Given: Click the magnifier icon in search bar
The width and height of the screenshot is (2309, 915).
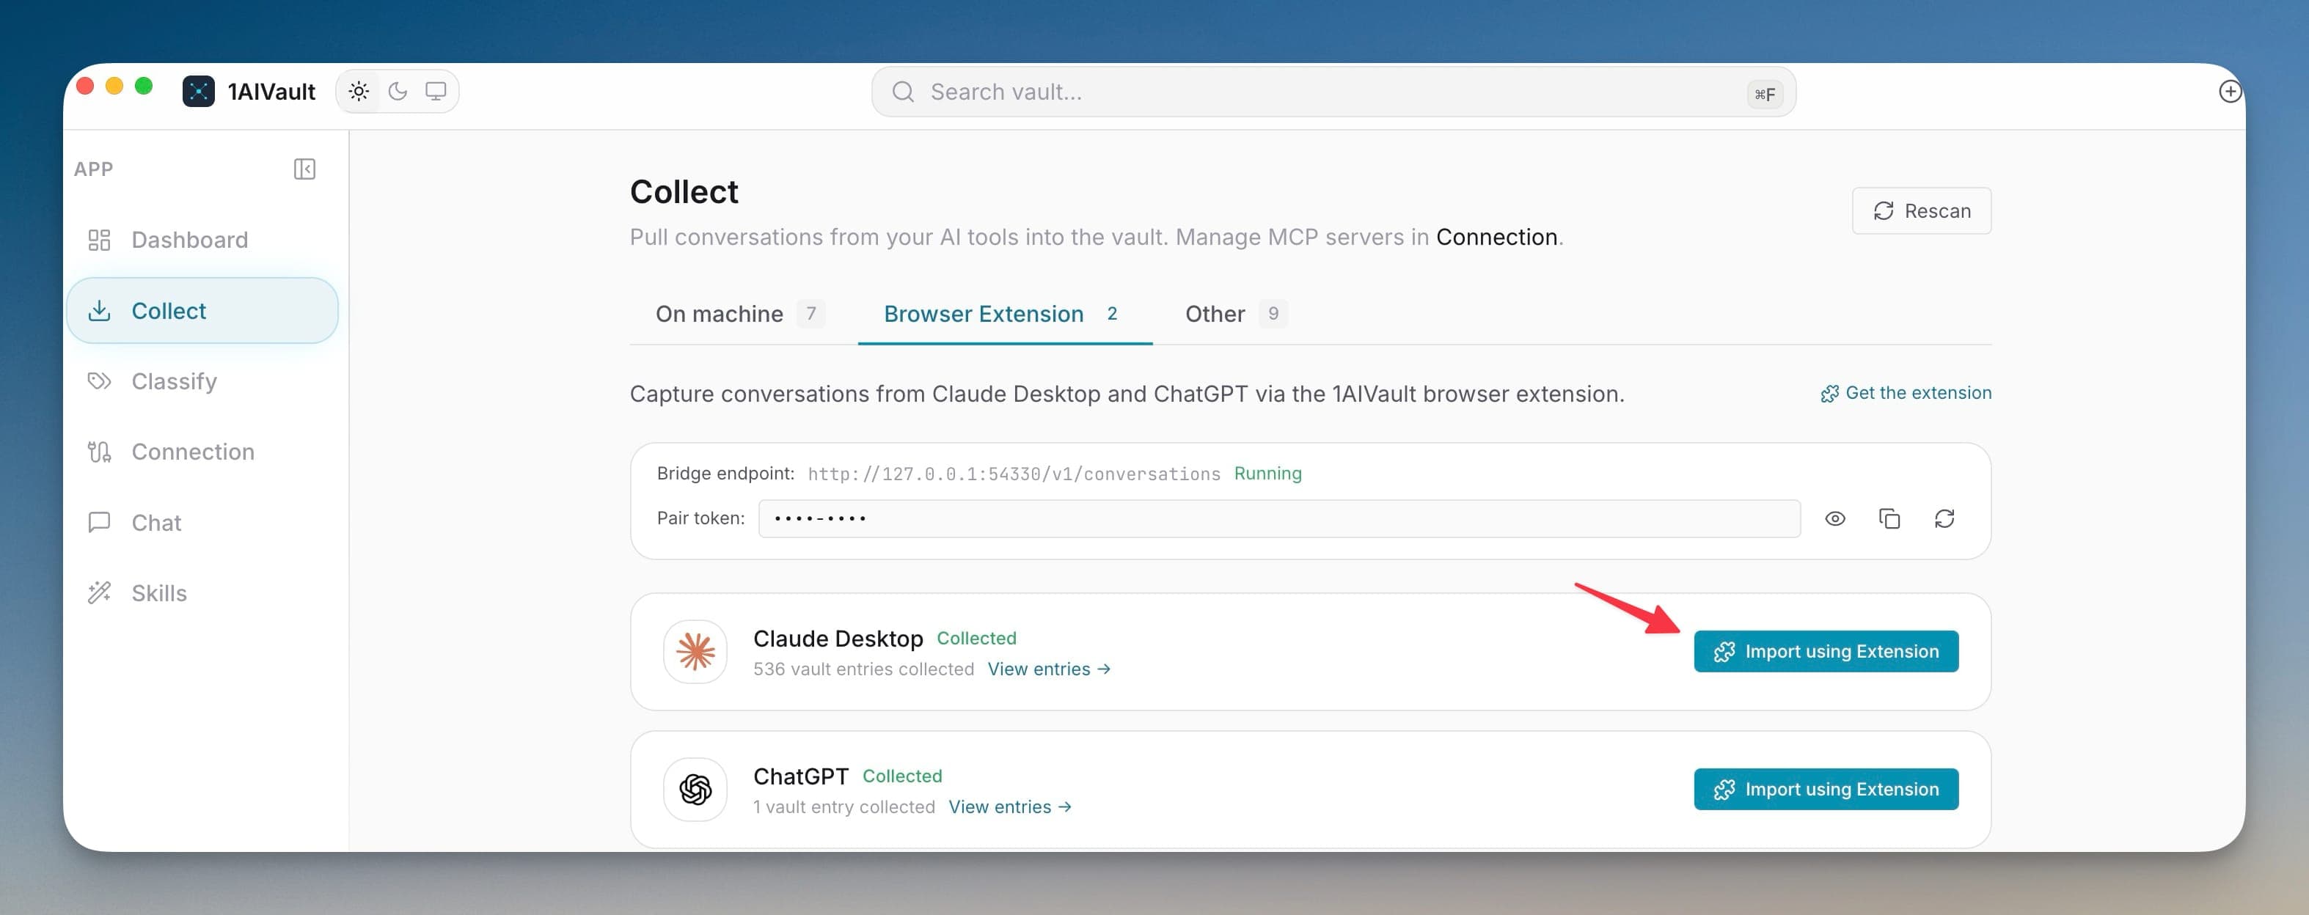Looking at the screenshot, I should tap(903, 92).
